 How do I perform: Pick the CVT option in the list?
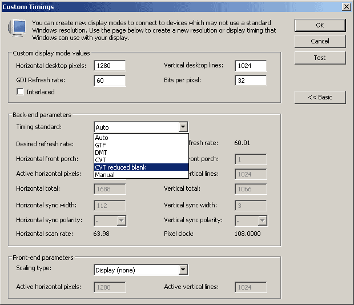tap(141, 160)
